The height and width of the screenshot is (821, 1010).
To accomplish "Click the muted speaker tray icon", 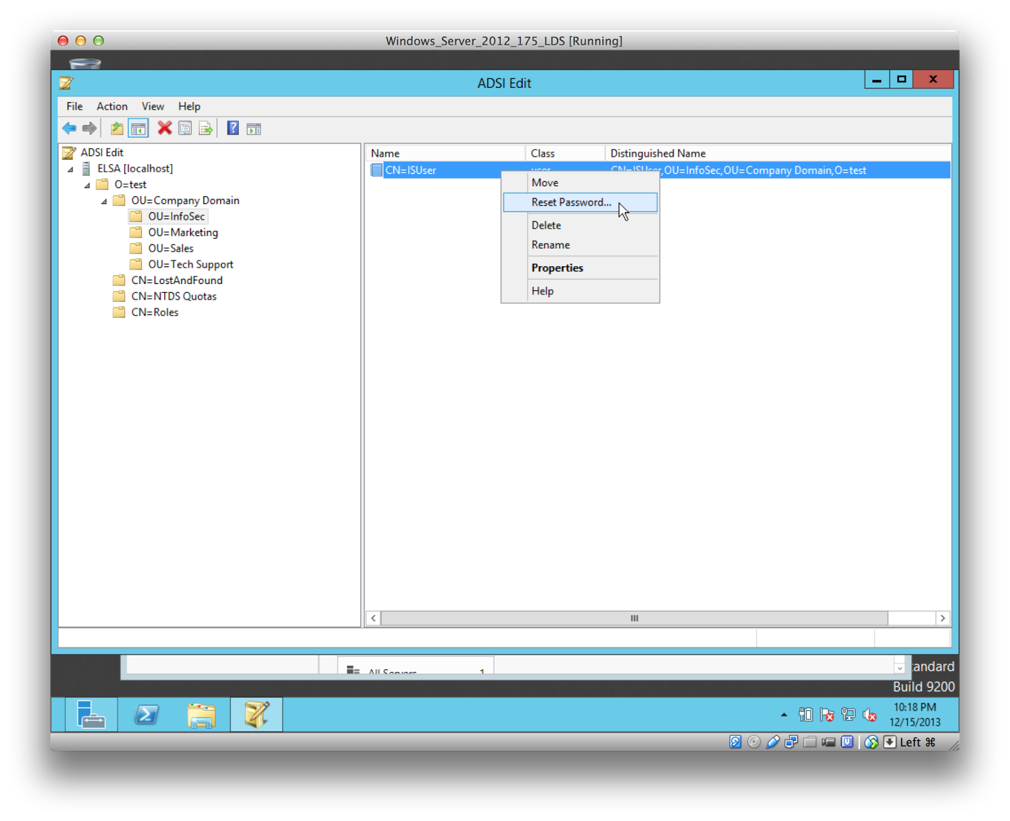I will 870,714.
